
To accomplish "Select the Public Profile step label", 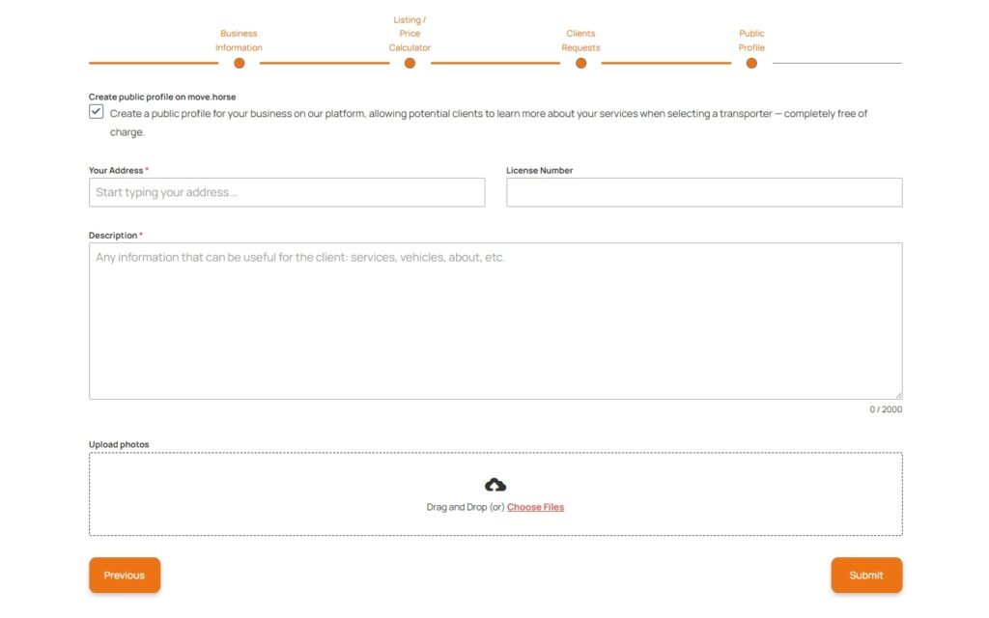I will click(x=751, y=41).
